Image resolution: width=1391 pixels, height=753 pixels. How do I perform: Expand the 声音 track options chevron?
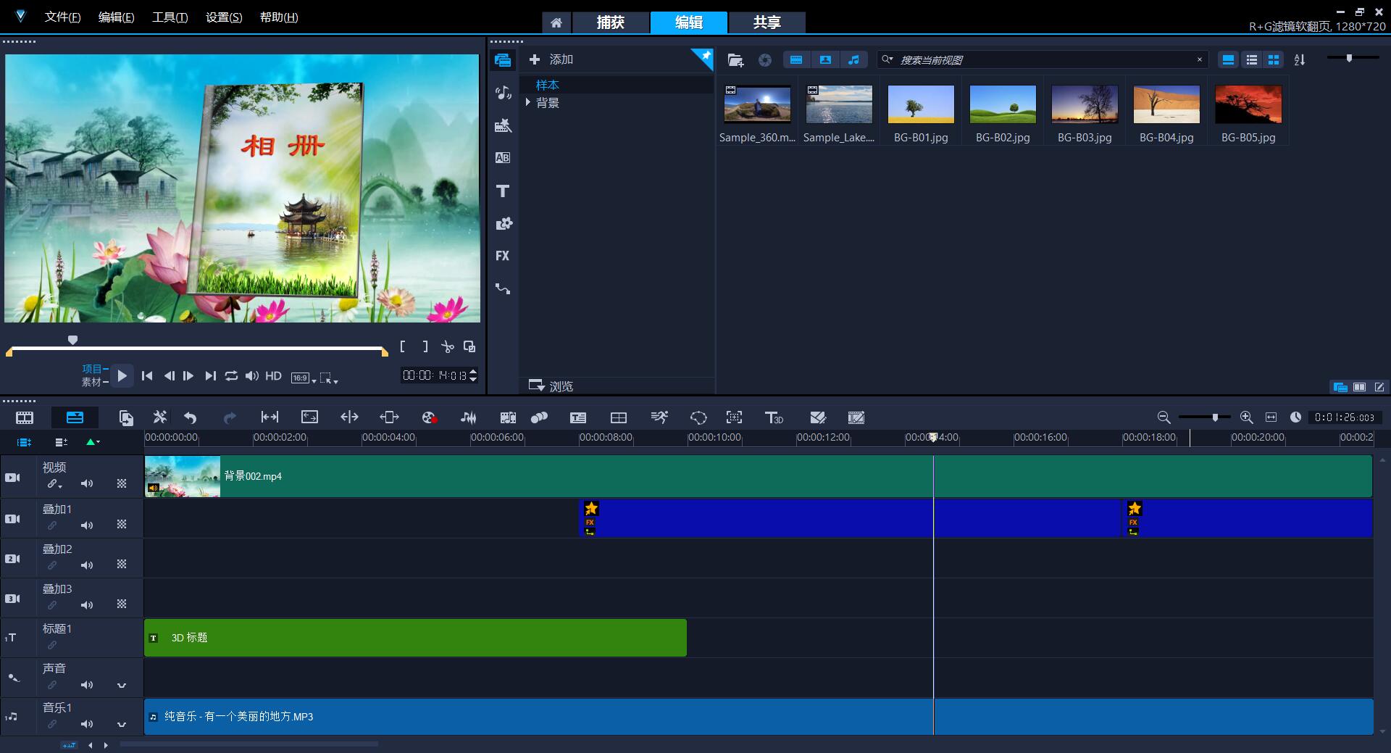[x=122, y=685]
